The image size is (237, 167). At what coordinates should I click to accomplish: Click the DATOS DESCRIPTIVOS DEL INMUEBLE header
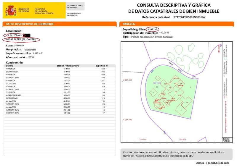pyautogui.click(x=30, y=24)
